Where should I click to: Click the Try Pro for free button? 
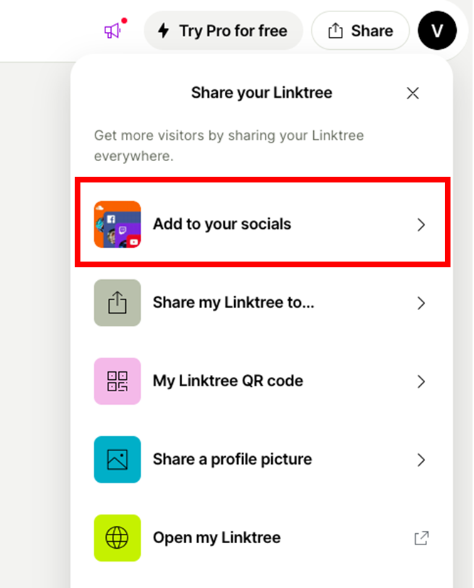coord(223,31)
